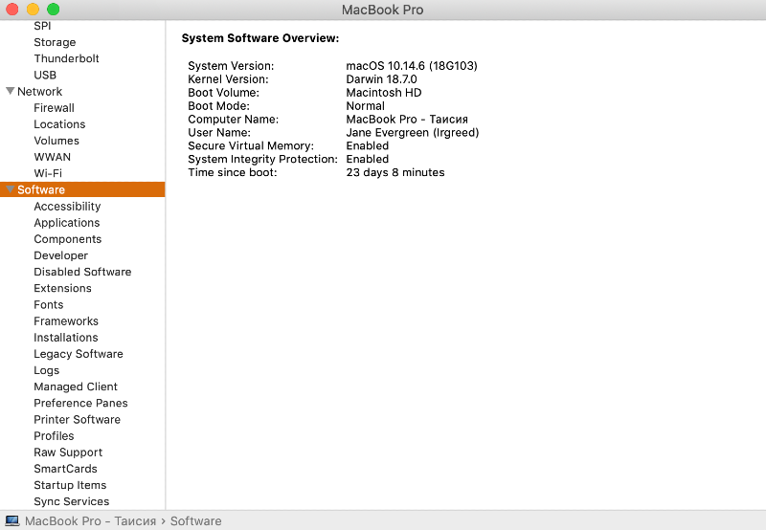Open Frameworks list
Screen dimensions: 766x530
pyautogui.click(x=66, y=321)
